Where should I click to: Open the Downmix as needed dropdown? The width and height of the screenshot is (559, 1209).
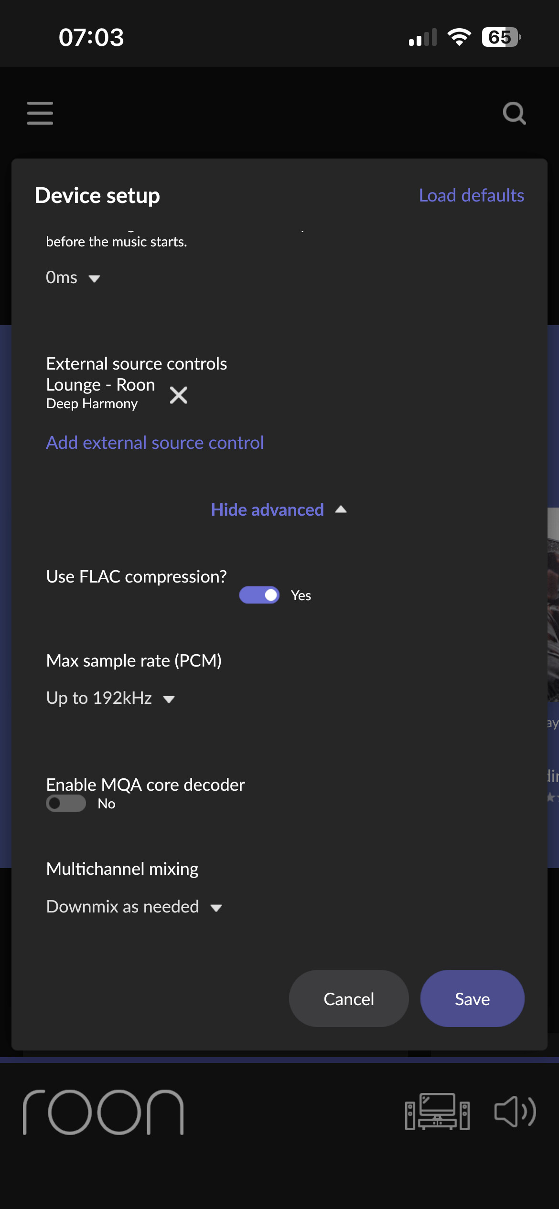[x=134, y=906]
